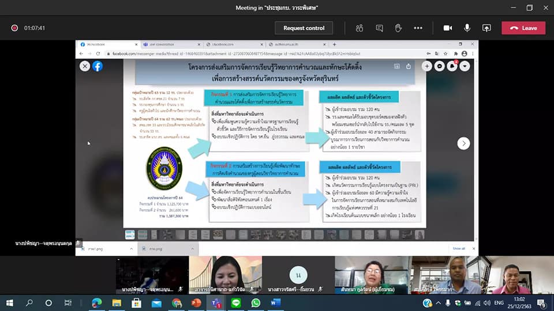Mute or unmute the microphone
The width and height of the screenshot is (554, 311).
467,28
